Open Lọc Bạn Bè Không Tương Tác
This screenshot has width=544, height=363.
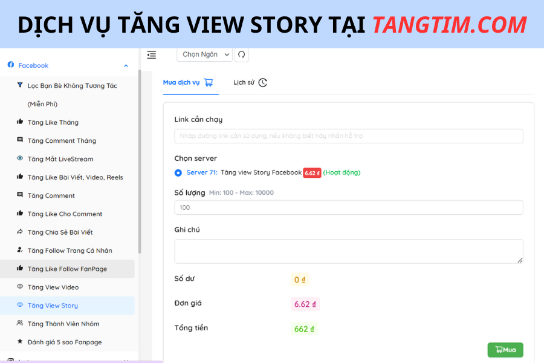point(72,94)
